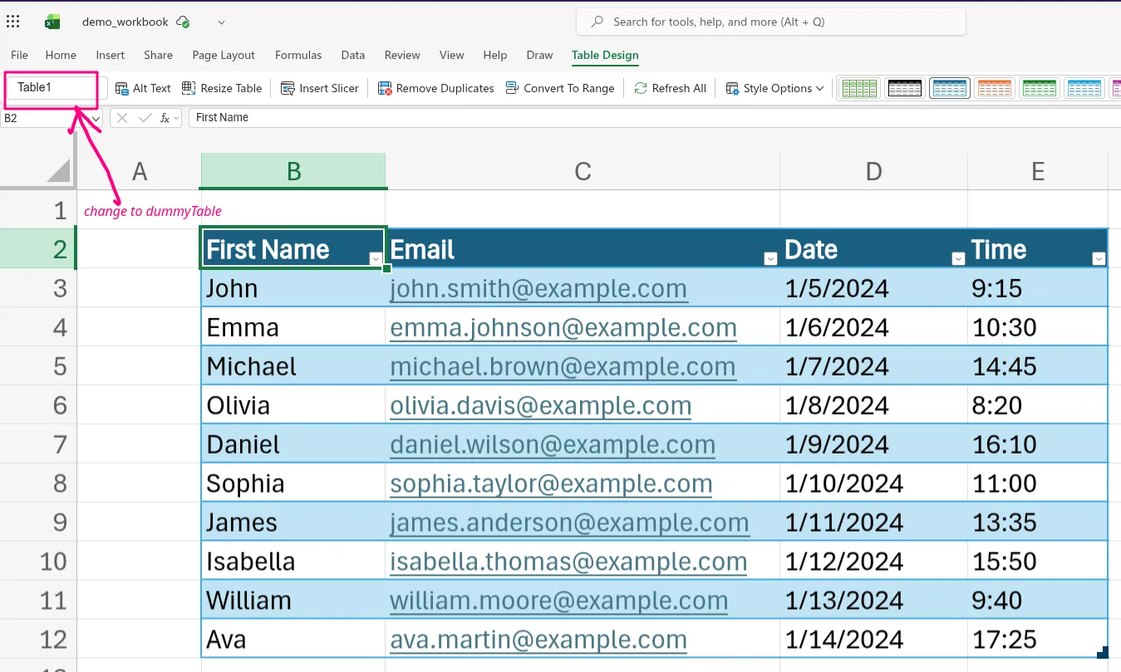The image size is (1121, 672).
Task: Open the Formulas ribbon tab
Action: point(298,55)
